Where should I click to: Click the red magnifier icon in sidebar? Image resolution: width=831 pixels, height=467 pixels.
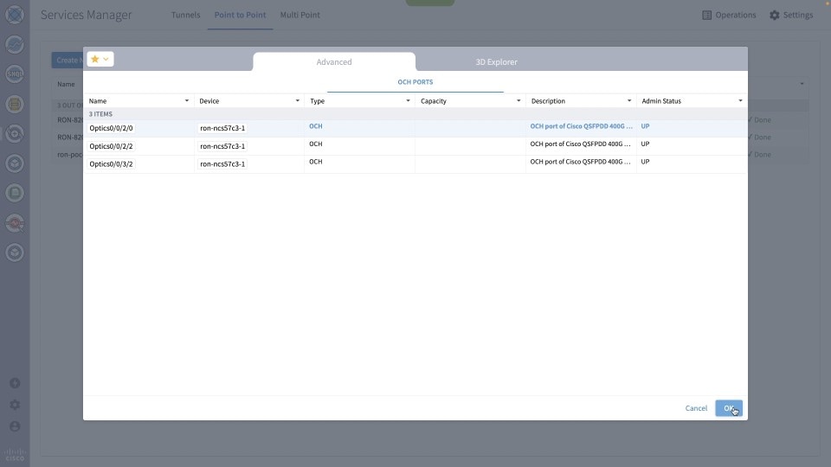tap(15, 223)
